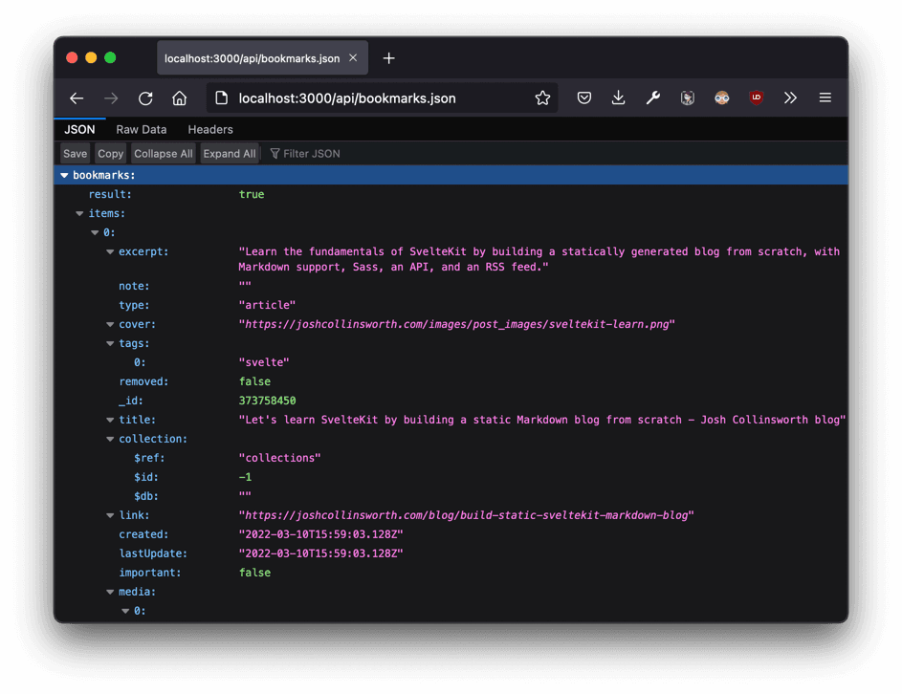Open a new browser tab
This screenshot has width=902, height=694.
pyautogui.click(x=388, y=58)
